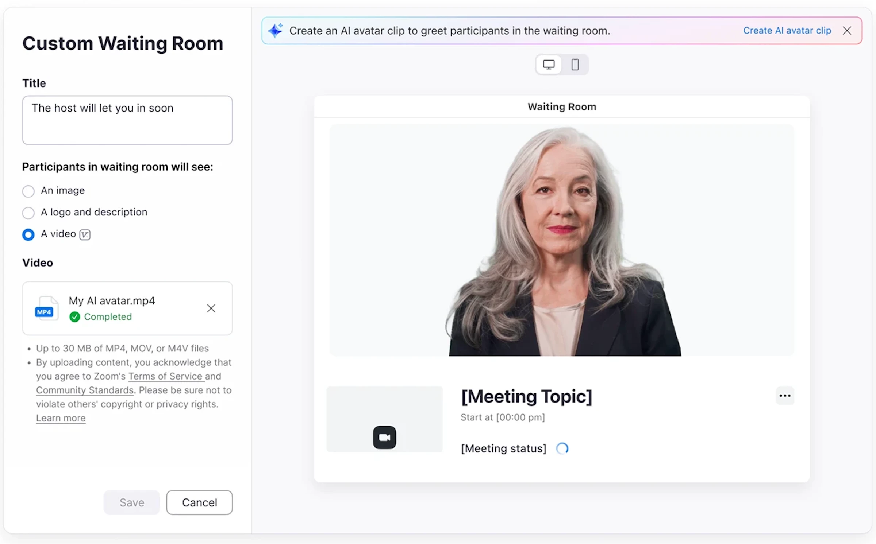
Task: Click the Create AI avatar clip link
Action: (x=787, y=31)
